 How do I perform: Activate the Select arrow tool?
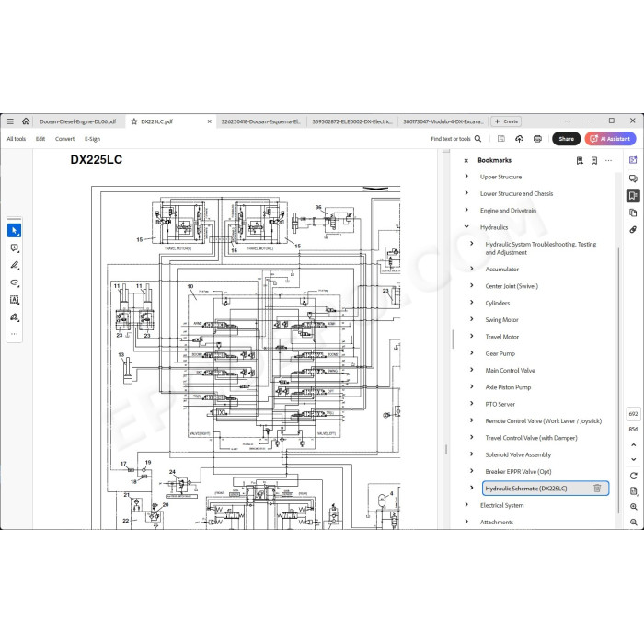tap(15, 230)
